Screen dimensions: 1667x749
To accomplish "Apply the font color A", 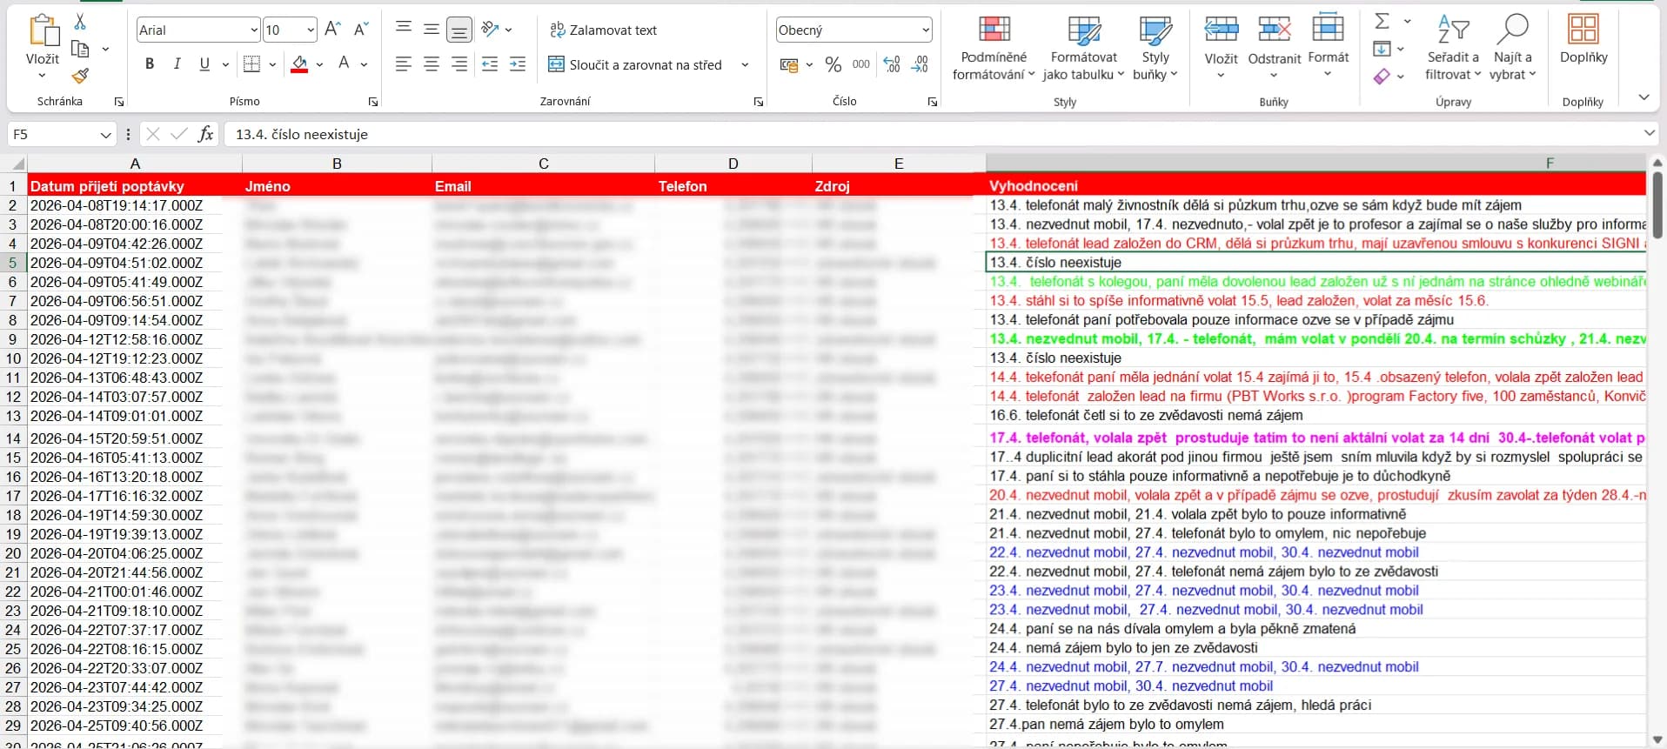I will point(344,64).
